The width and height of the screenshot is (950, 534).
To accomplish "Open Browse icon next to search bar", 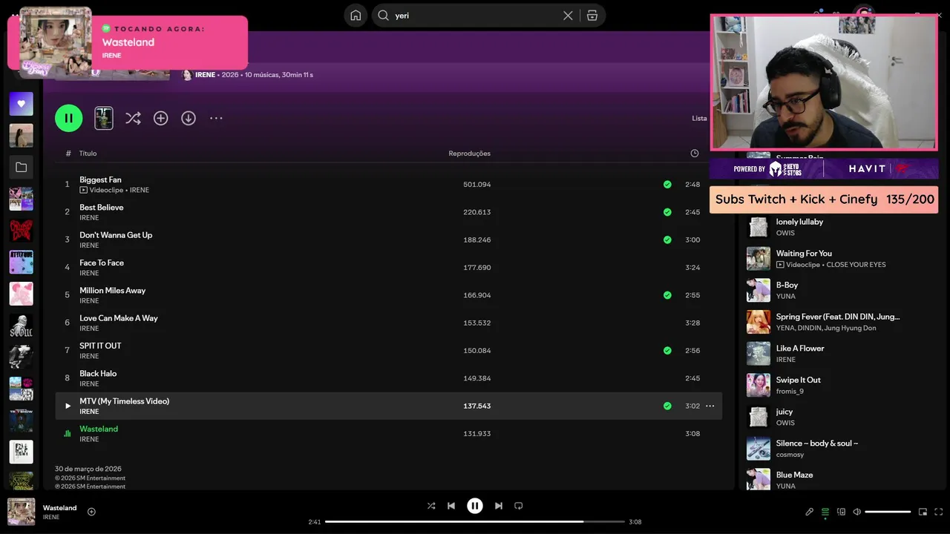I will [592, 16].
